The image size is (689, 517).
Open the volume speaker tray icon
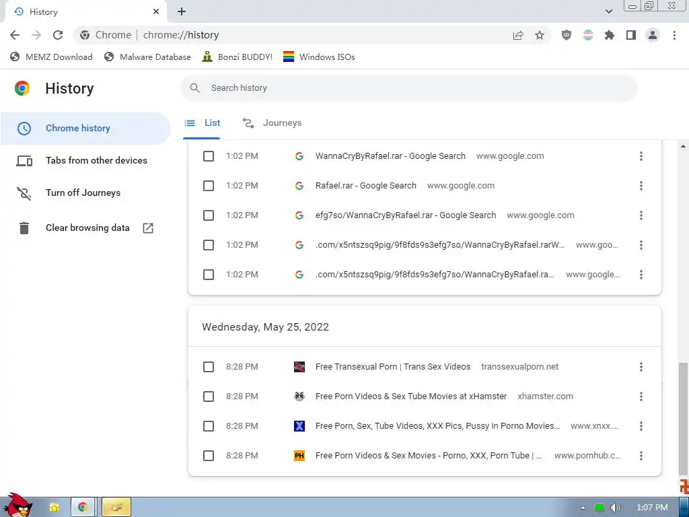[x=616, y=508]
